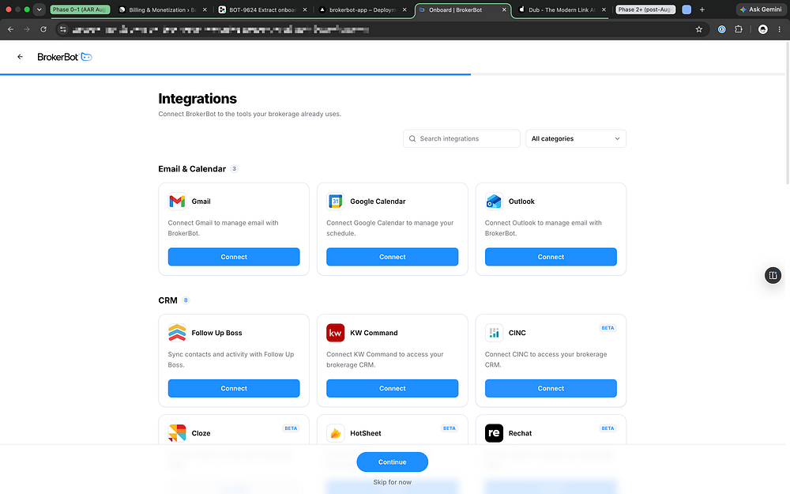Screen dimensions: 790x494
Task: Click the HotSheet flame icon
Action: [336, 433]
